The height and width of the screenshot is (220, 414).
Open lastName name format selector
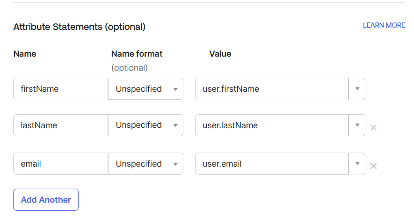pos(146,125)
